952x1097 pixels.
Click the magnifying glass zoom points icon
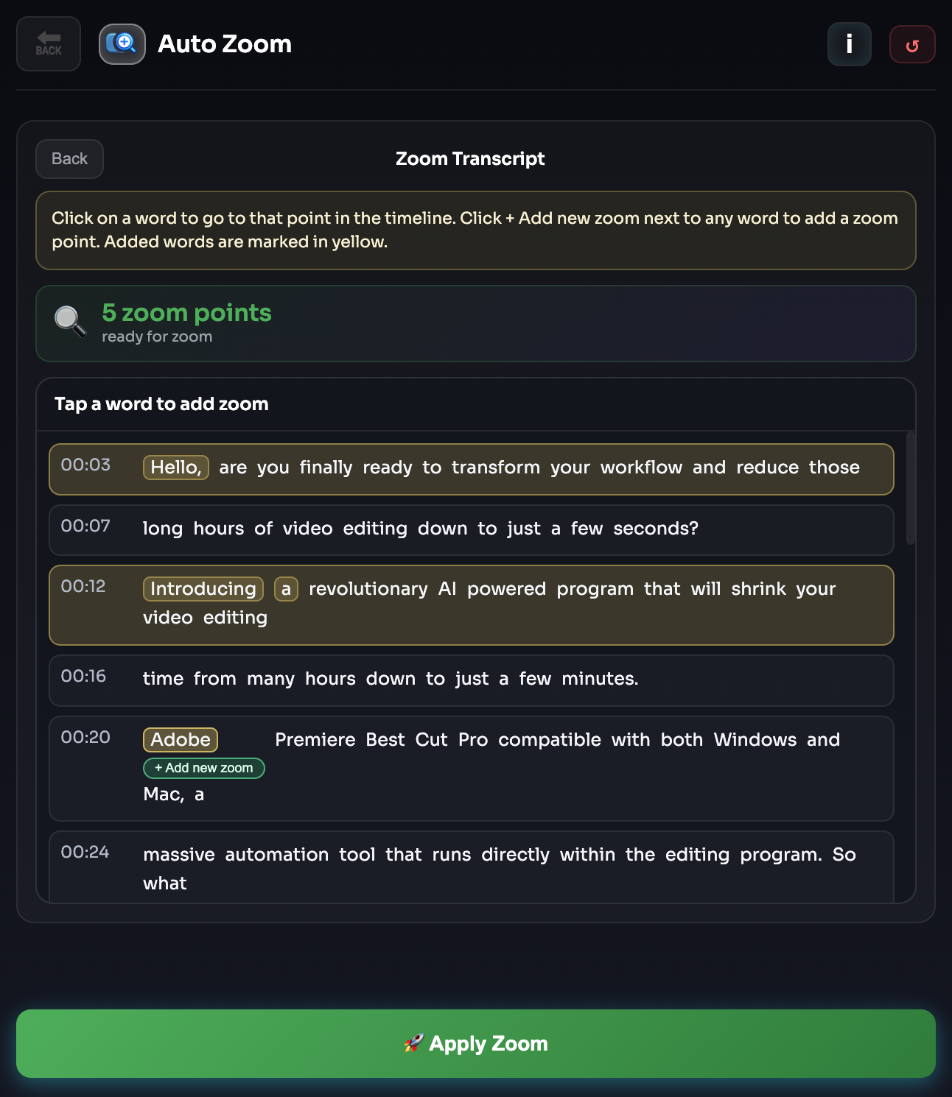tap(70, 322)
